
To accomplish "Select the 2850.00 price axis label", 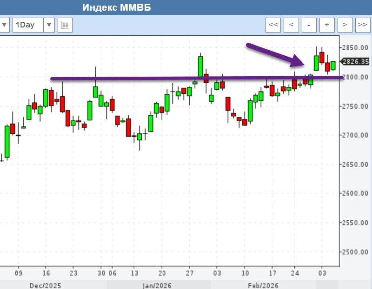I will click(355, 48).
